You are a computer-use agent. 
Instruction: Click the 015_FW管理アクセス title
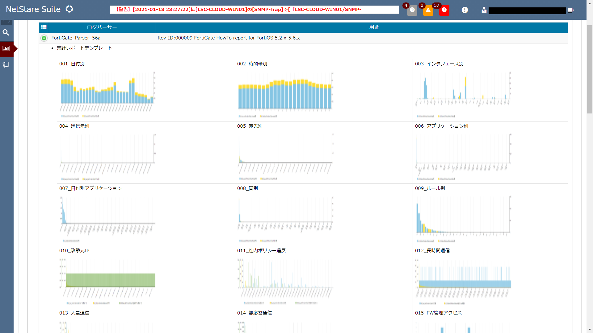click(x=438, y=313)
